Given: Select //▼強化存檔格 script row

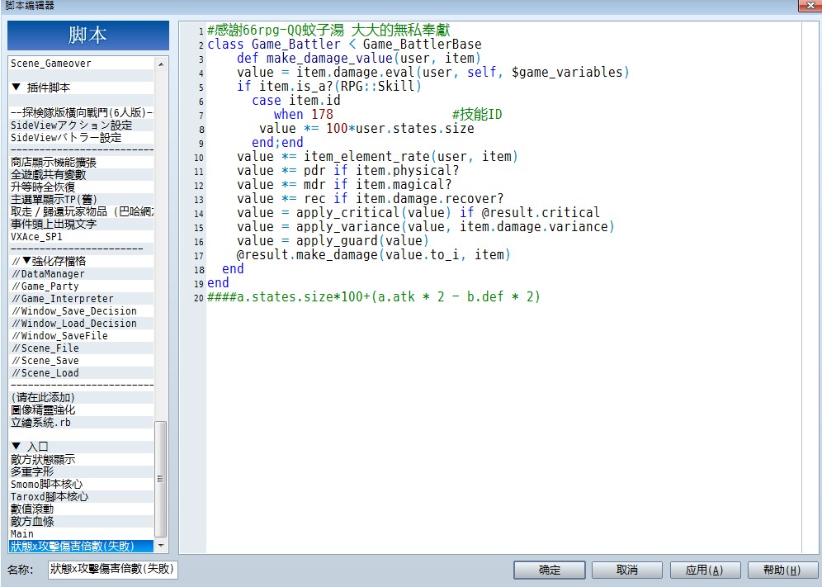Looking at the screenshot, I should (x=81, y=261).
